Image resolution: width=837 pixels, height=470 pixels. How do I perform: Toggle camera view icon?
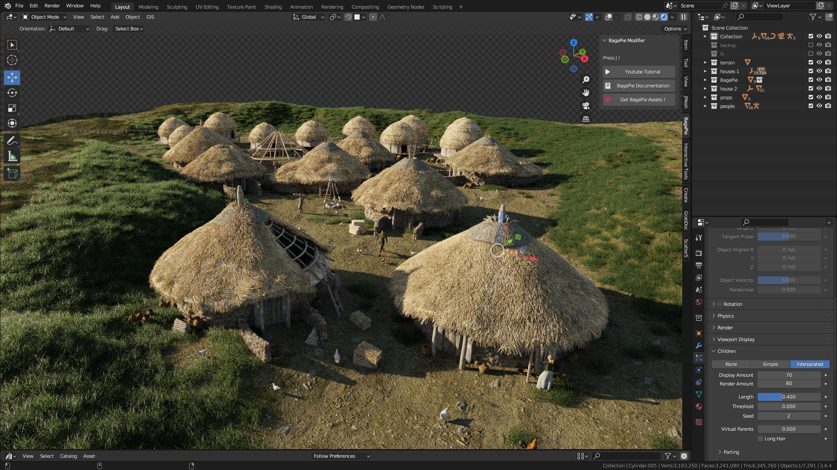pos(586,106)
